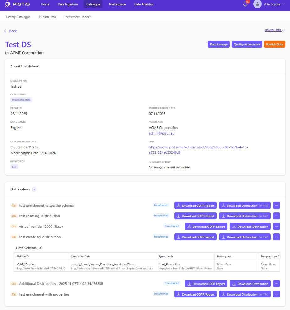Download GDPR Report for test enrichment to see the schema
Viewport: 290px width, 310px height.
[195, 206]
